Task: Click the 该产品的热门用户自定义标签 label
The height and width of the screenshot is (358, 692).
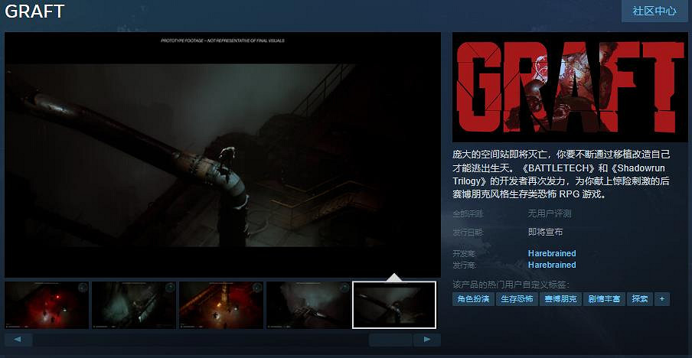Action: [511, 285]
